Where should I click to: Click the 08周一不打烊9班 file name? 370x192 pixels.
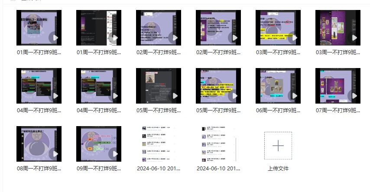[39, 168]
